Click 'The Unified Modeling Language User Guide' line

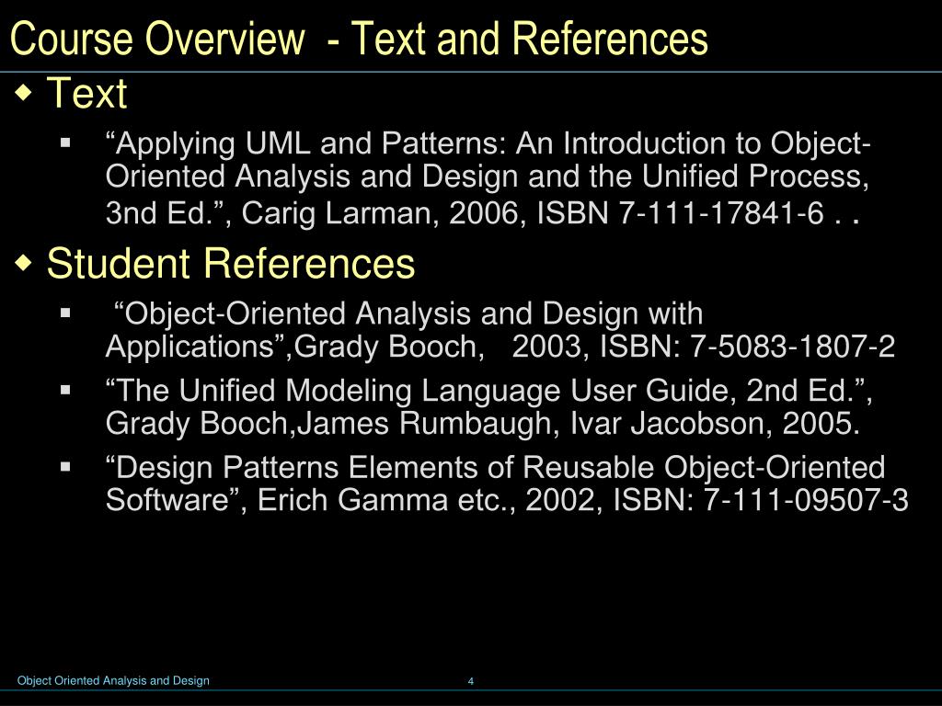pyautogui.click(x=488, y=391)
